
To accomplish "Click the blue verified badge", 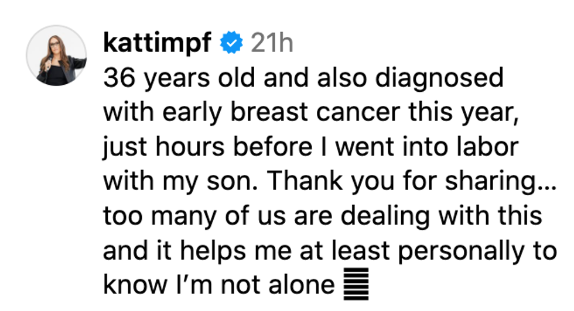I will pyautogui.click(x=230, y=43).
